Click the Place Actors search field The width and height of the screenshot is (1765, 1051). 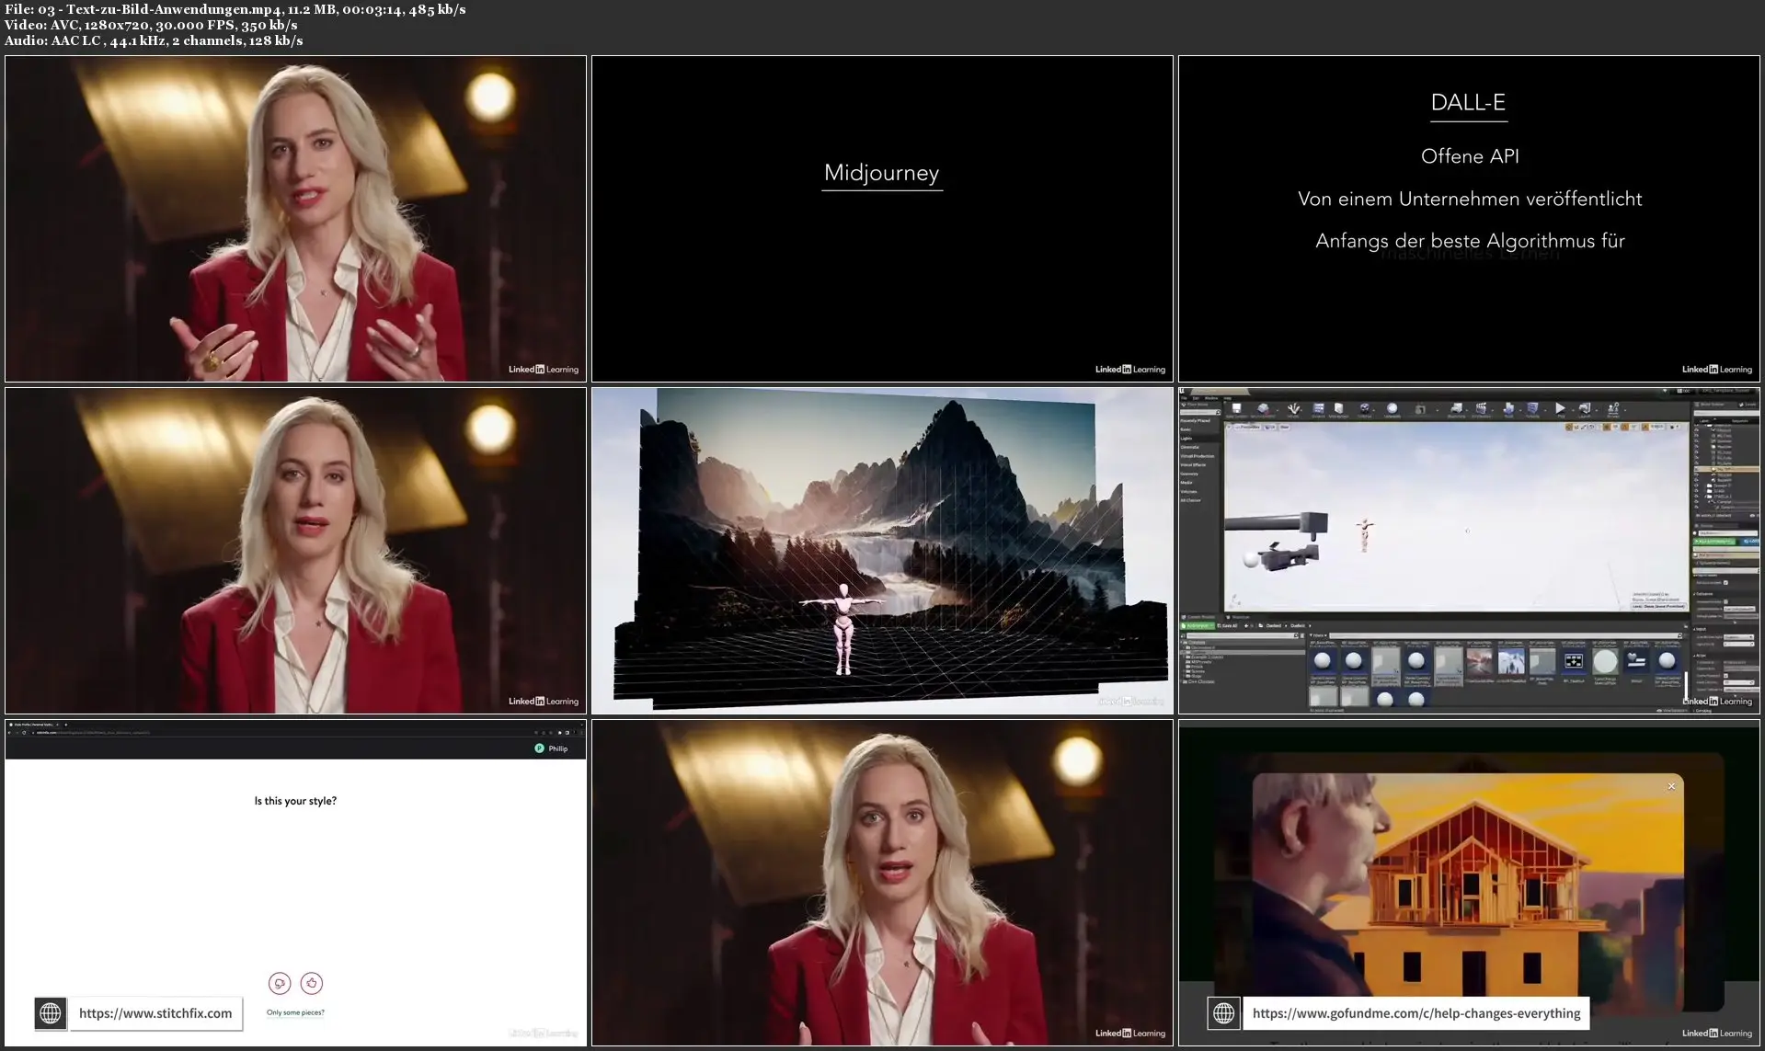tap(1199, 412)
